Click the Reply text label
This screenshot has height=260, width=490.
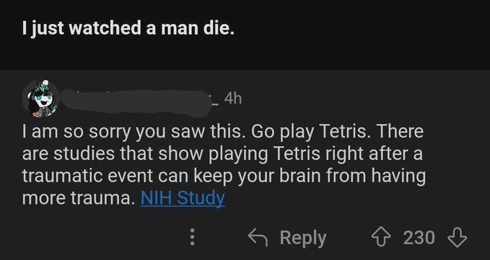(303, 238)
